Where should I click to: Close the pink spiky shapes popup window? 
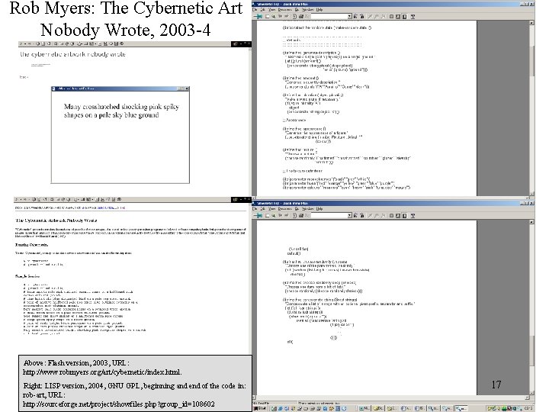(x=187, y=89)
